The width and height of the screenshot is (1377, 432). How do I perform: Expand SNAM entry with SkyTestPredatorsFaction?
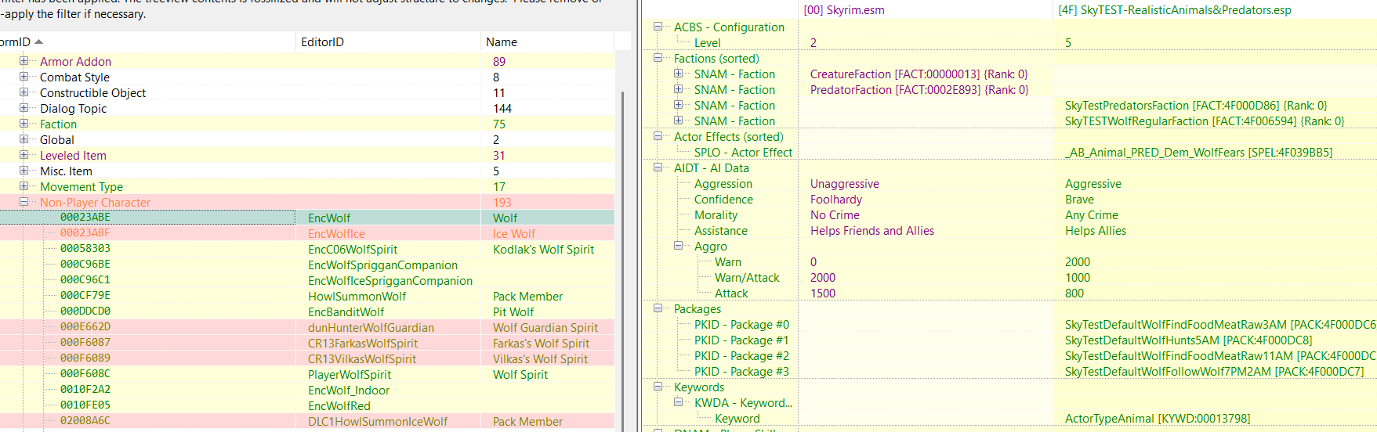click(678, 105)
